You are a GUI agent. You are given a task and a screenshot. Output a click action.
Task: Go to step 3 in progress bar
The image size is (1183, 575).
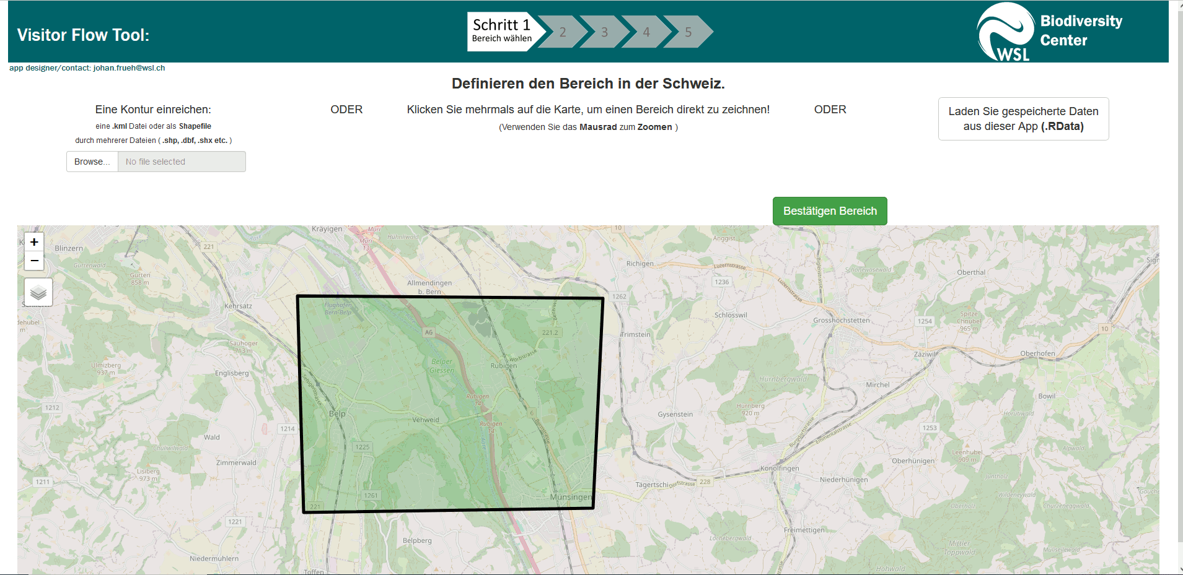tap(604, 32)
